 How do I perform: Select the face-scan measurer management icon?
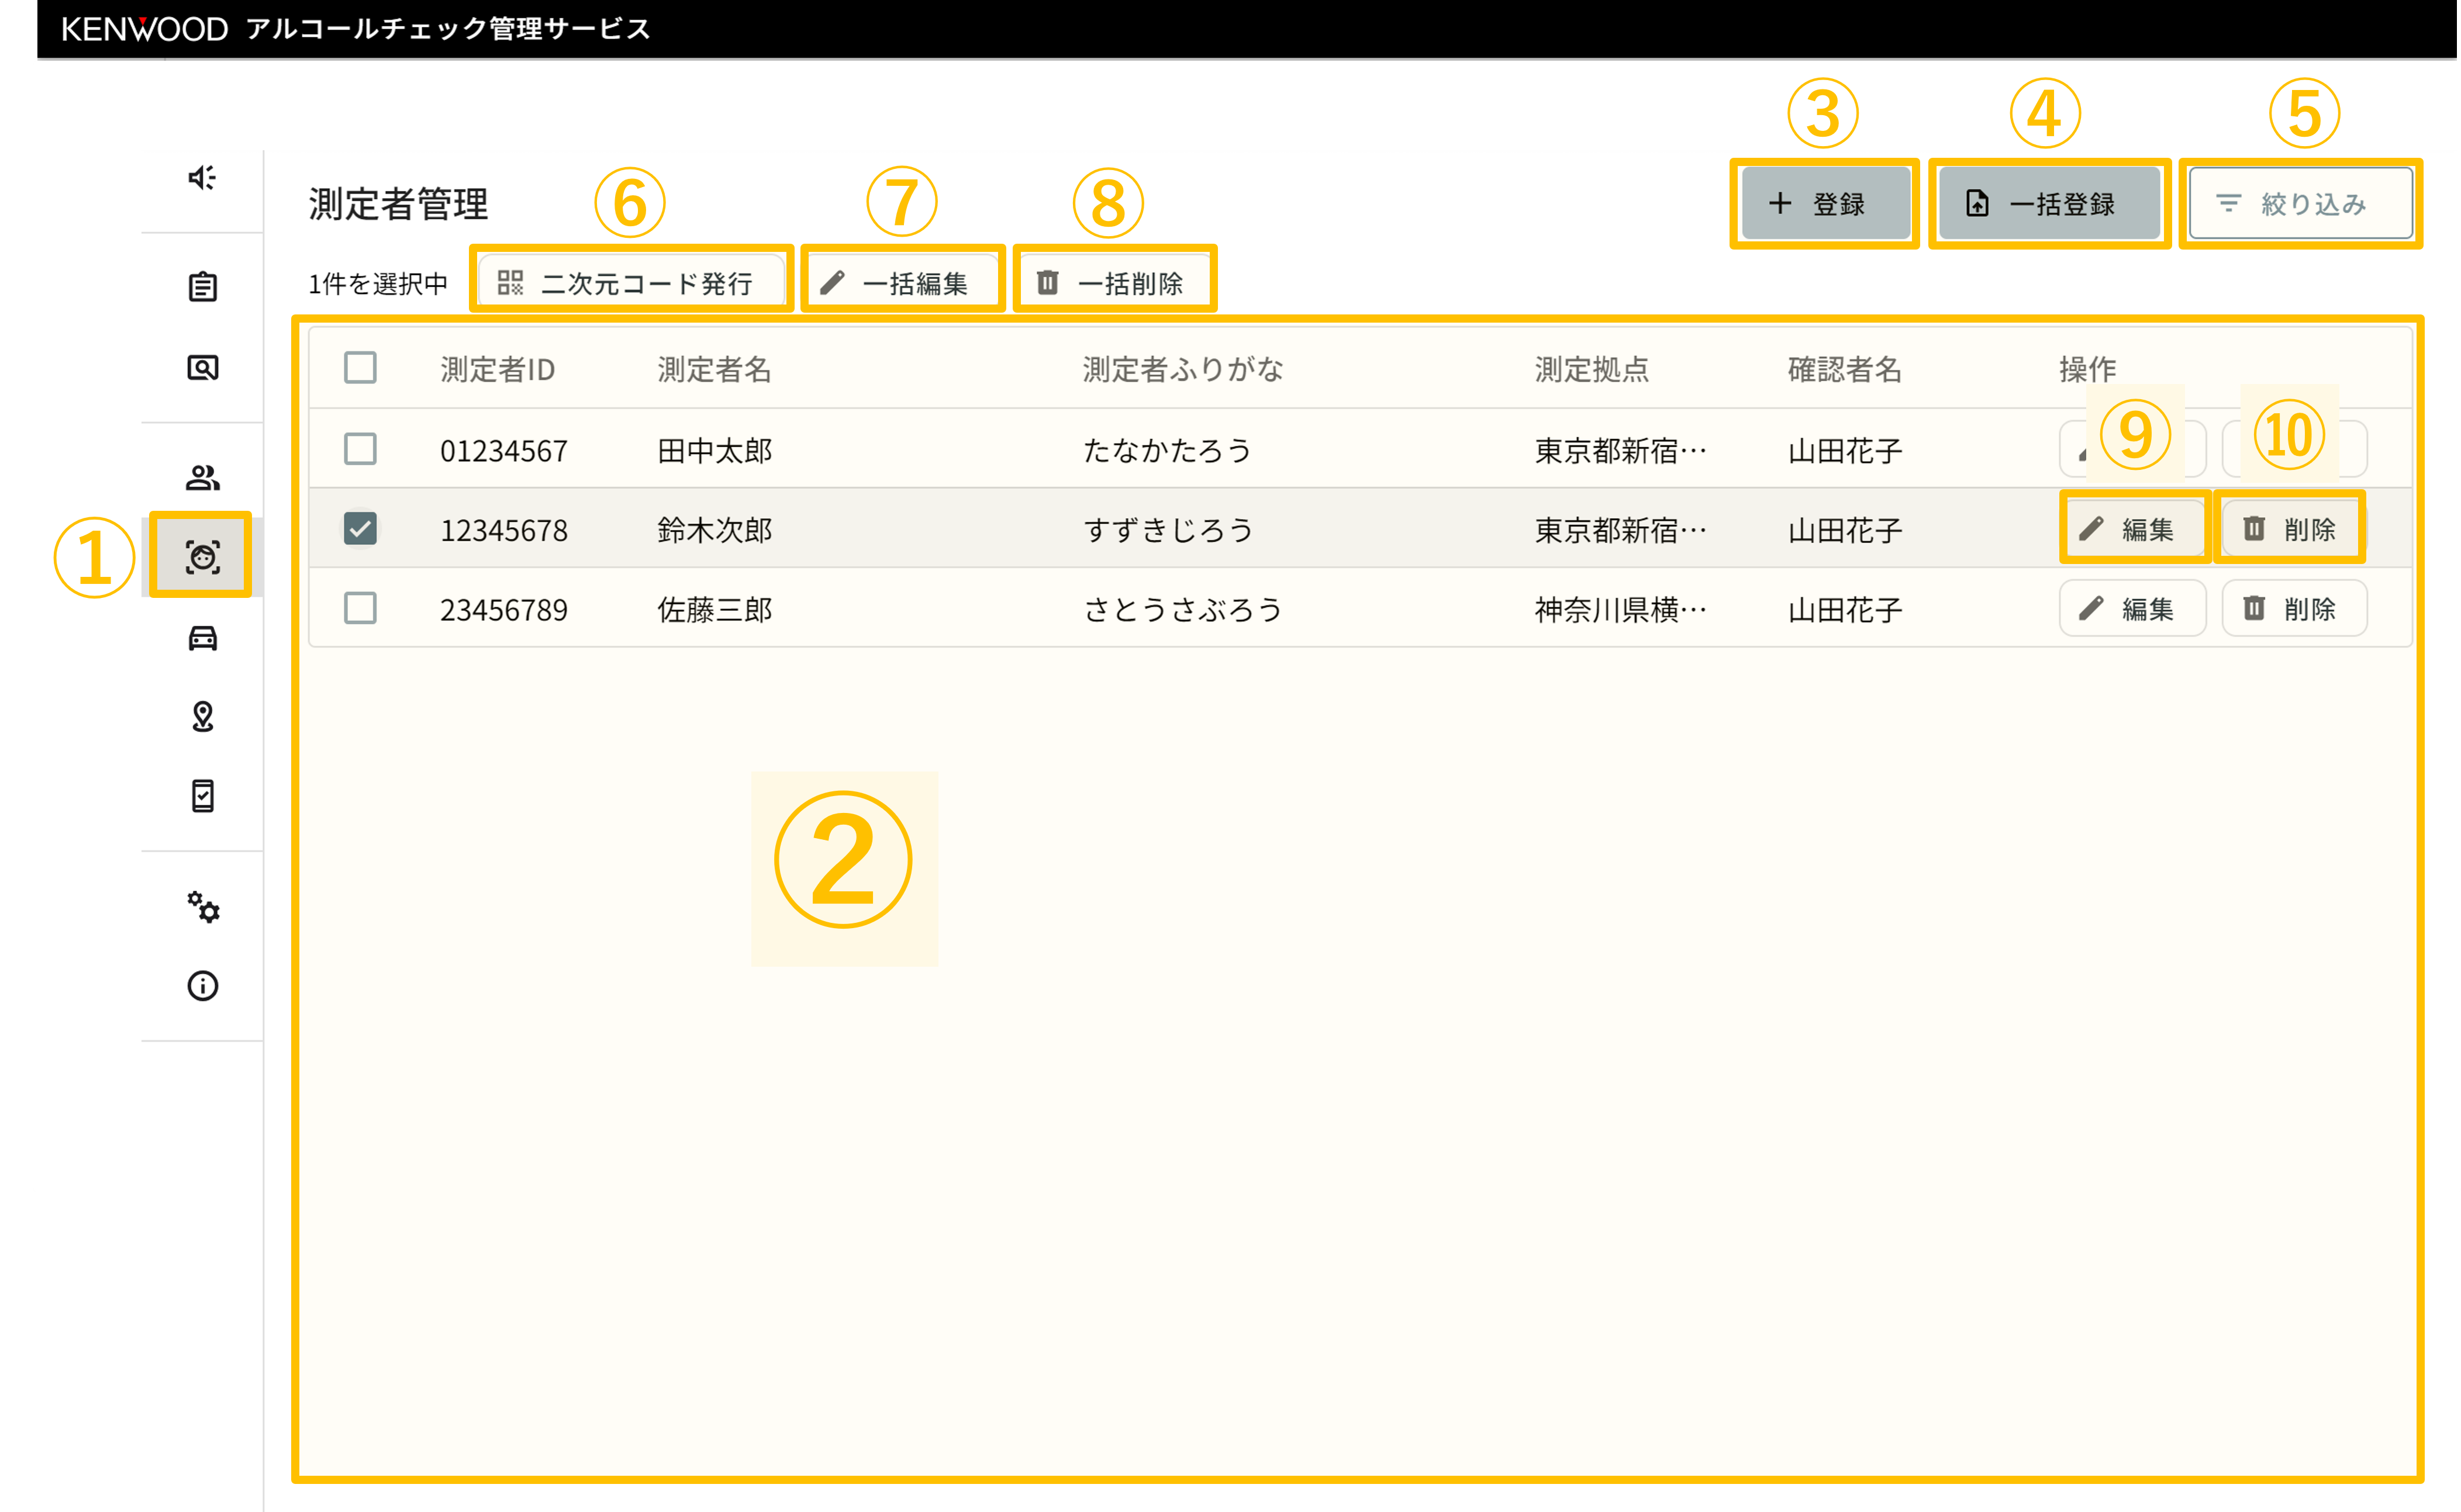point(202,556)
